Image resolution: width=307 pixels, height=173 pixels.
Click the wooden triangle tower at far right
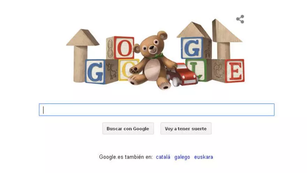pyautogui.click(x=225, y=39)
